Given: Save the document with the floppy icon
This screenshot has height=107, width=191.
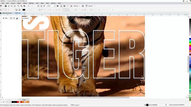Looking at the screenshot, I should click(x=6, y=6).
